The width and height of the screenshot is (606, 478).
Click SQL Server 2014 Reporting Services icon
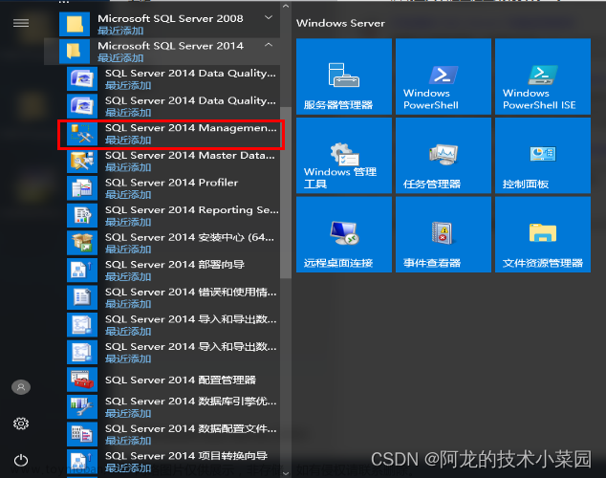point(82,216)
